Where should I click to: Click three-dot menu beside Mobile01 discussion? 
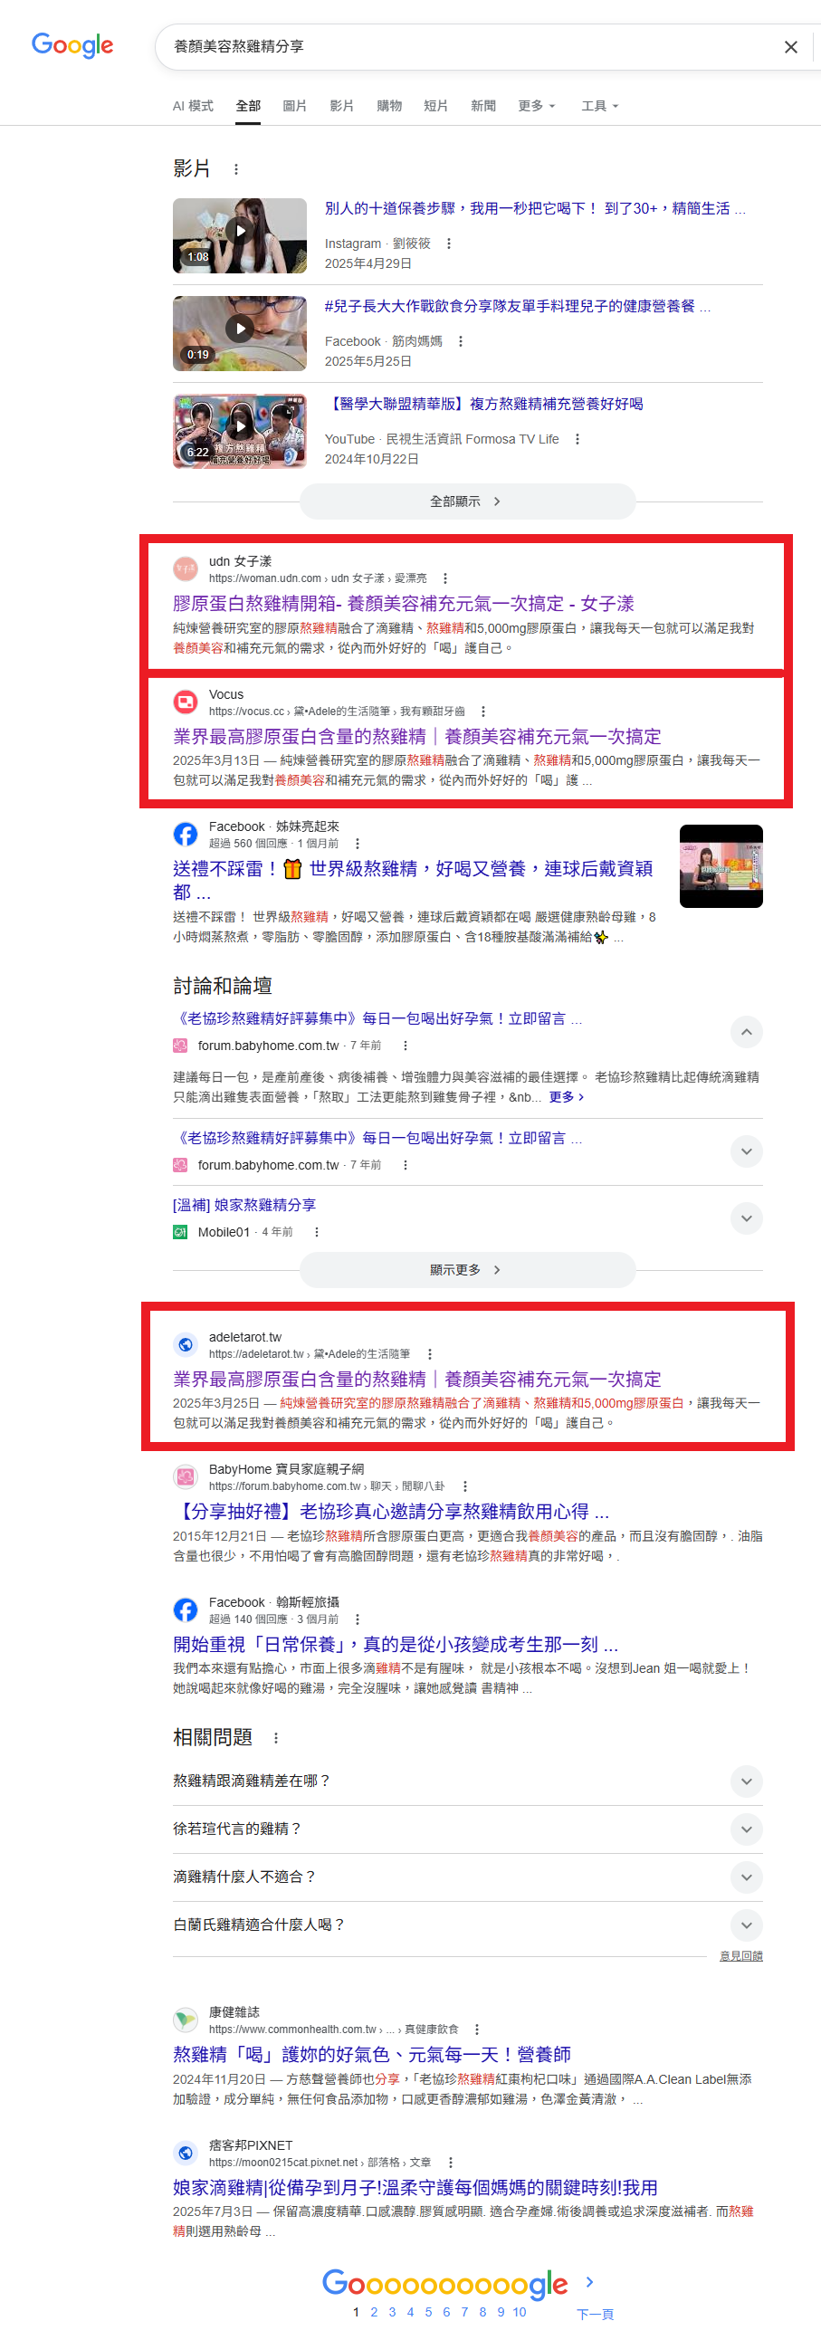point(316,1233)
